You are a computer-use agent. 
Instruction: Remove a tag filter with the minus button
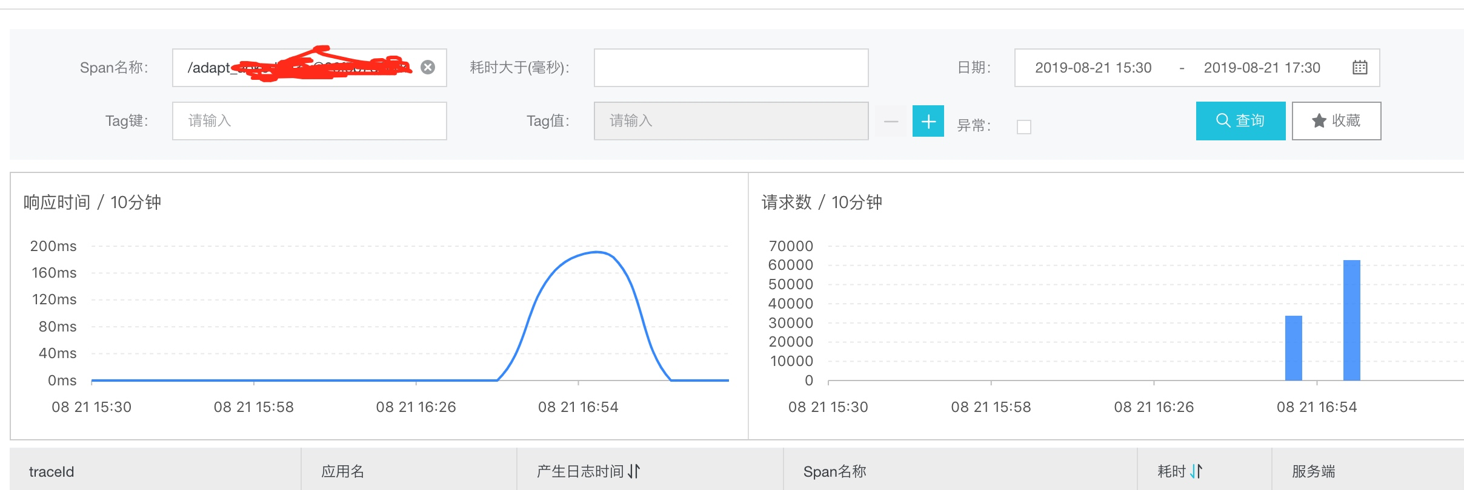(891, 121)
